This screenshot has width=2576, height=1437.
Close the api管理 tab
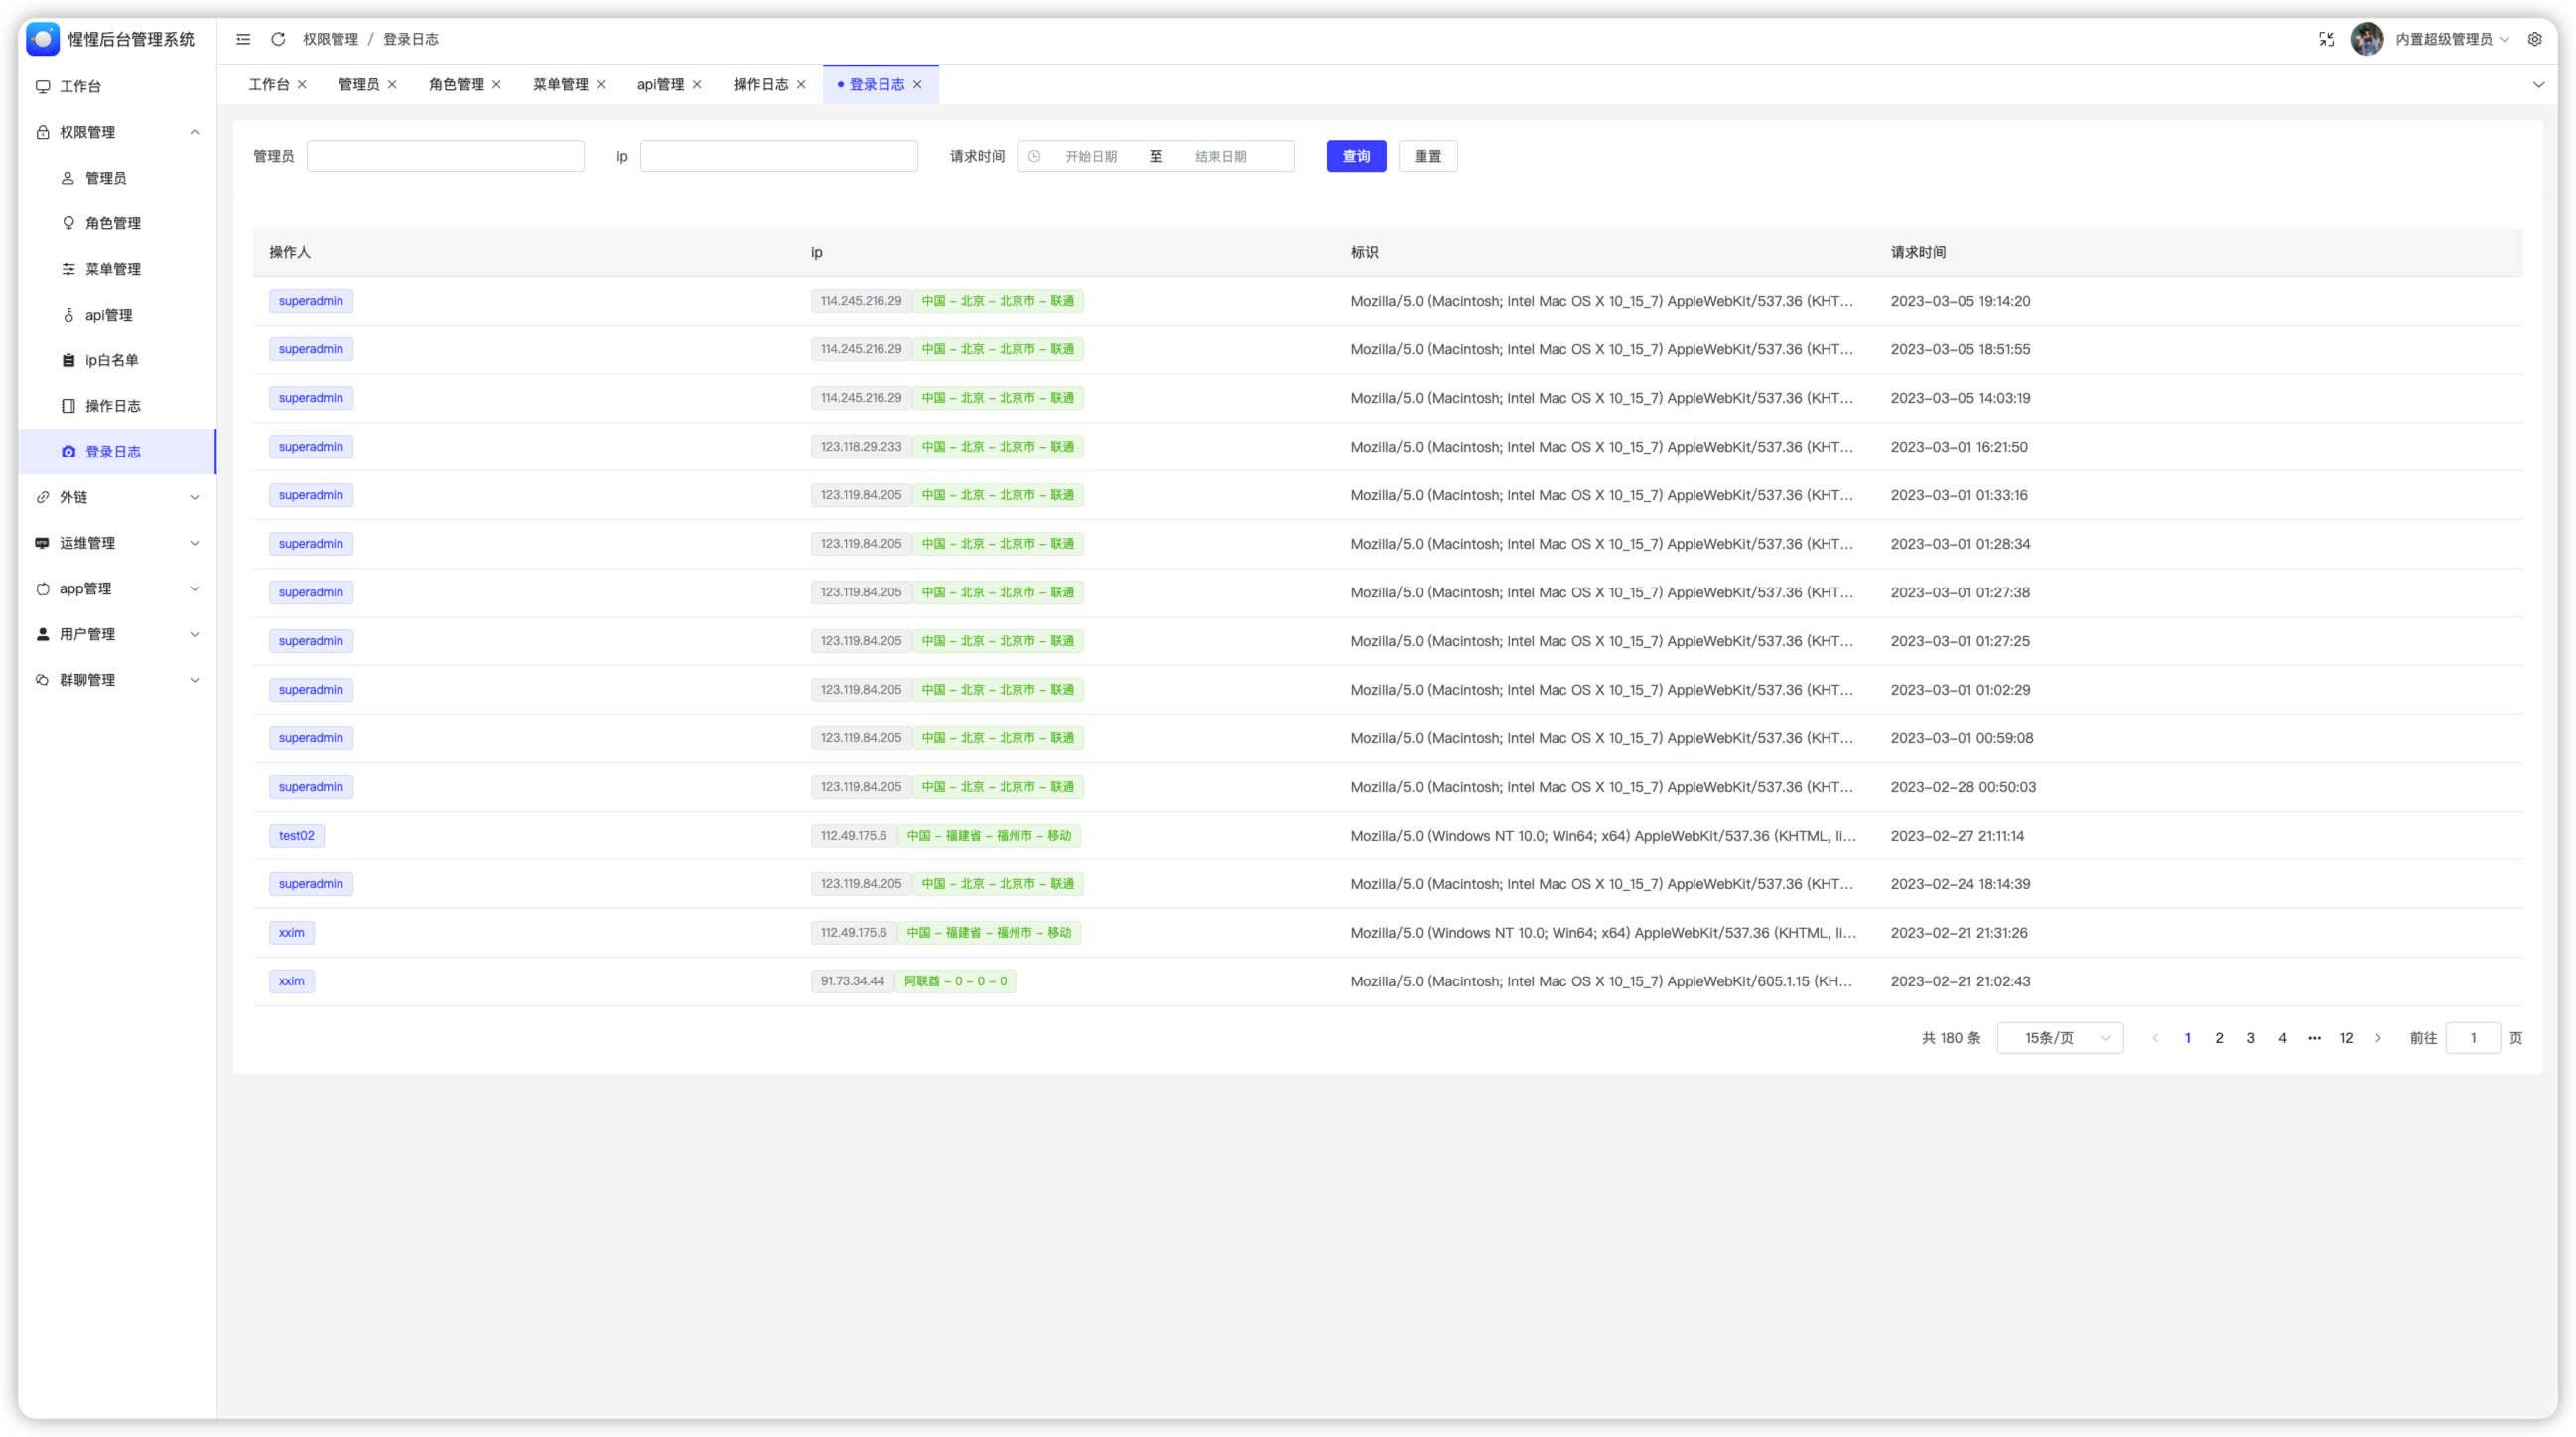(697, 85)
